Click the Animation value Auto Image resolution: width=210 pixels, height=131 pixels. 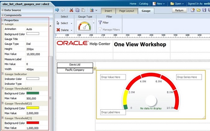click(29, 29)
